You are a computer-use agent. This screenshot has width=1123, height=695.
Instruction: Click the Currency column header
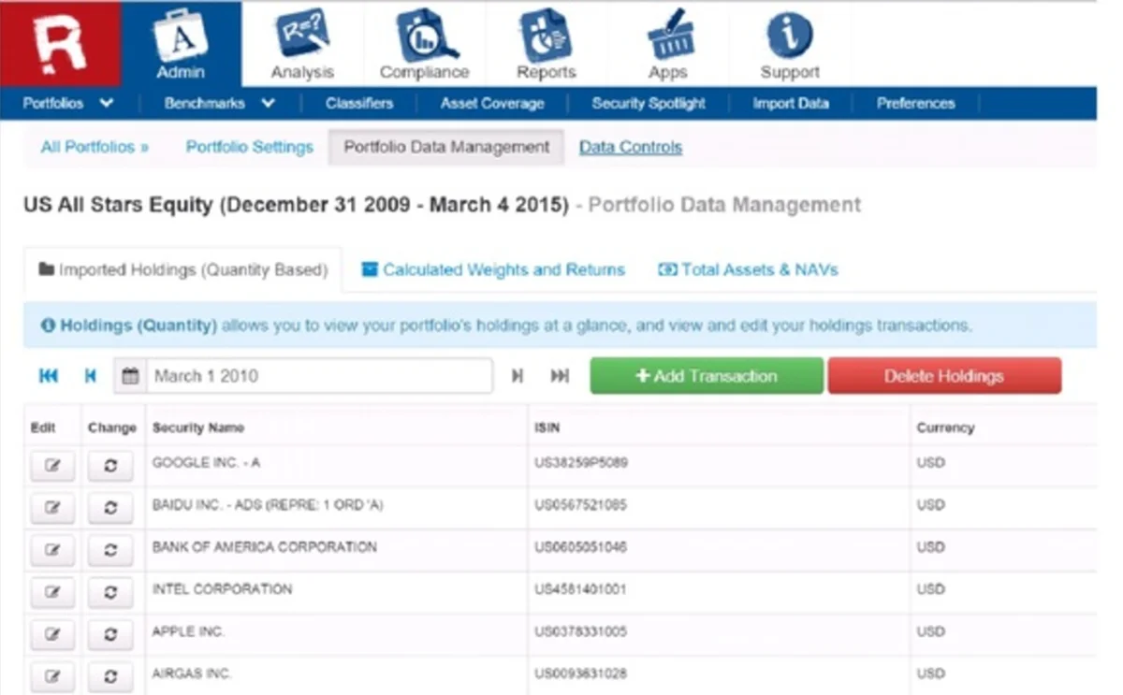[945, 427]
